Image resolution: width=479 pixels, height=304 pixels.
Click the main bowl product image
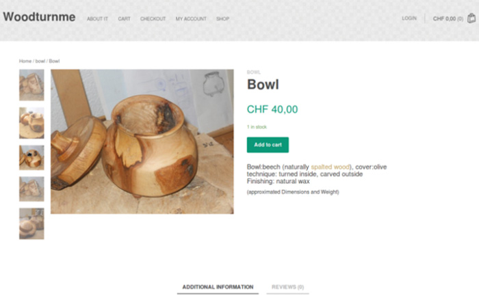[142, 141]
